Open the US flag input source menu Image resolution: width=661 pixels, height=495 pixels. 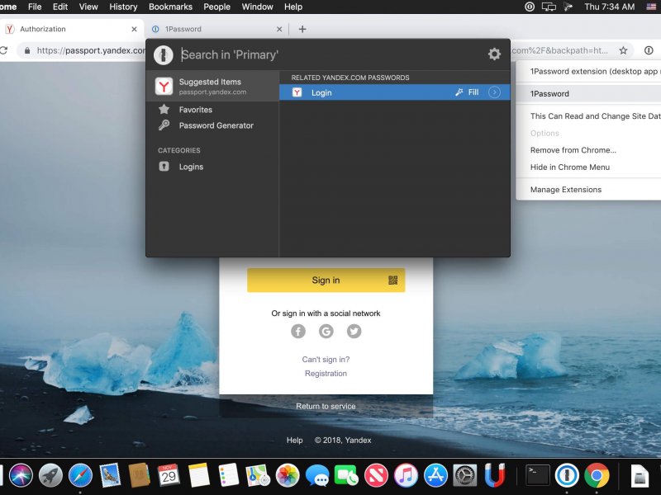(651, 7)
